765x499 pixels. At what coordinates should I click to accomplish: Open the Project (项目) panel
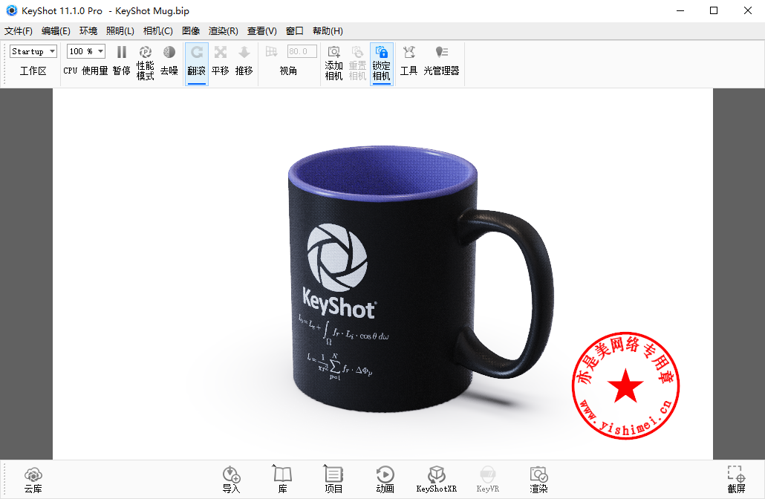pos(333,480)
